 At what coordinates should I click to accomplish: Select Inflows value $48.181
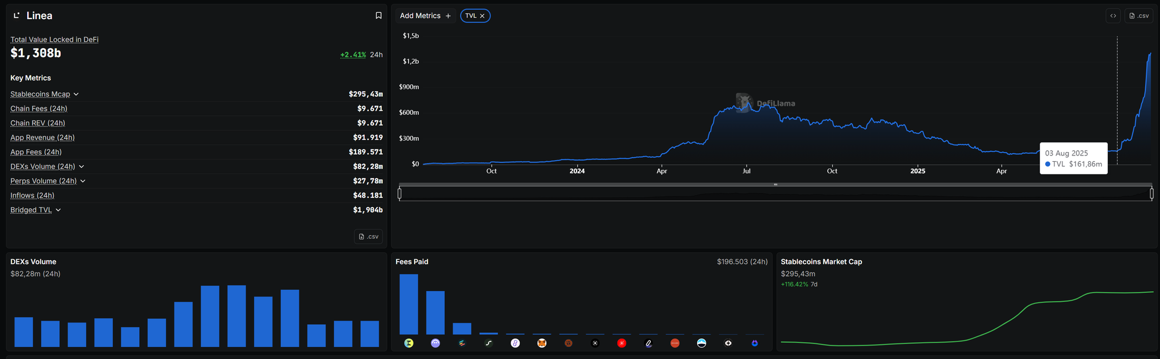click(x=368, y=195)
